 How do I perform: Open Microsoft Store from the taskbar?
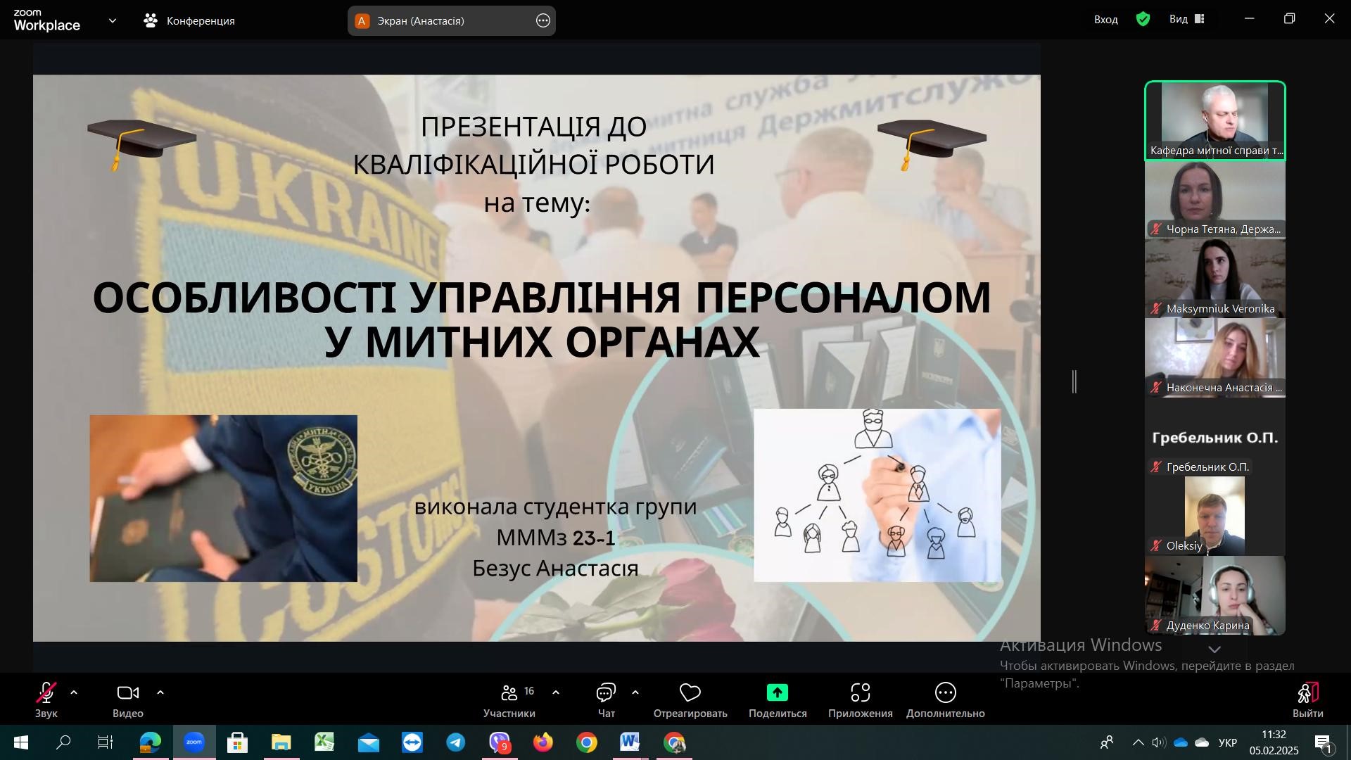point(238,742)
